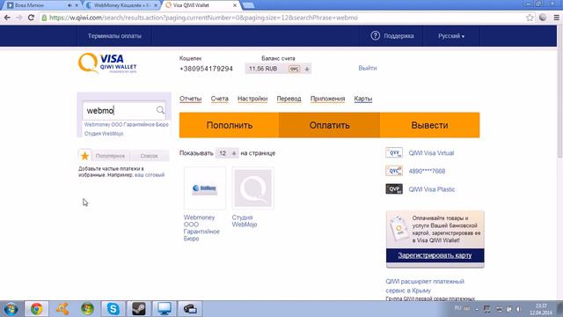Open the Webmoney ООО Гарантийное Бюро result link
Viewport: 563px width, 317px height.
[x=201, y=228]
